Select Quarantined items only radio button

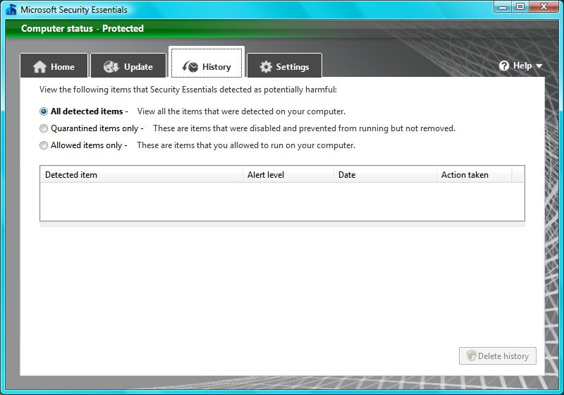[44, 128]
